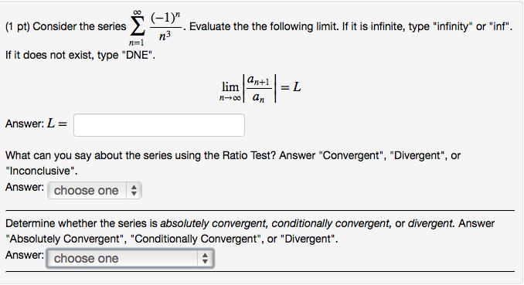Click the italic text "conditionally convergent"
524x285 pixels.
(332, 223)
